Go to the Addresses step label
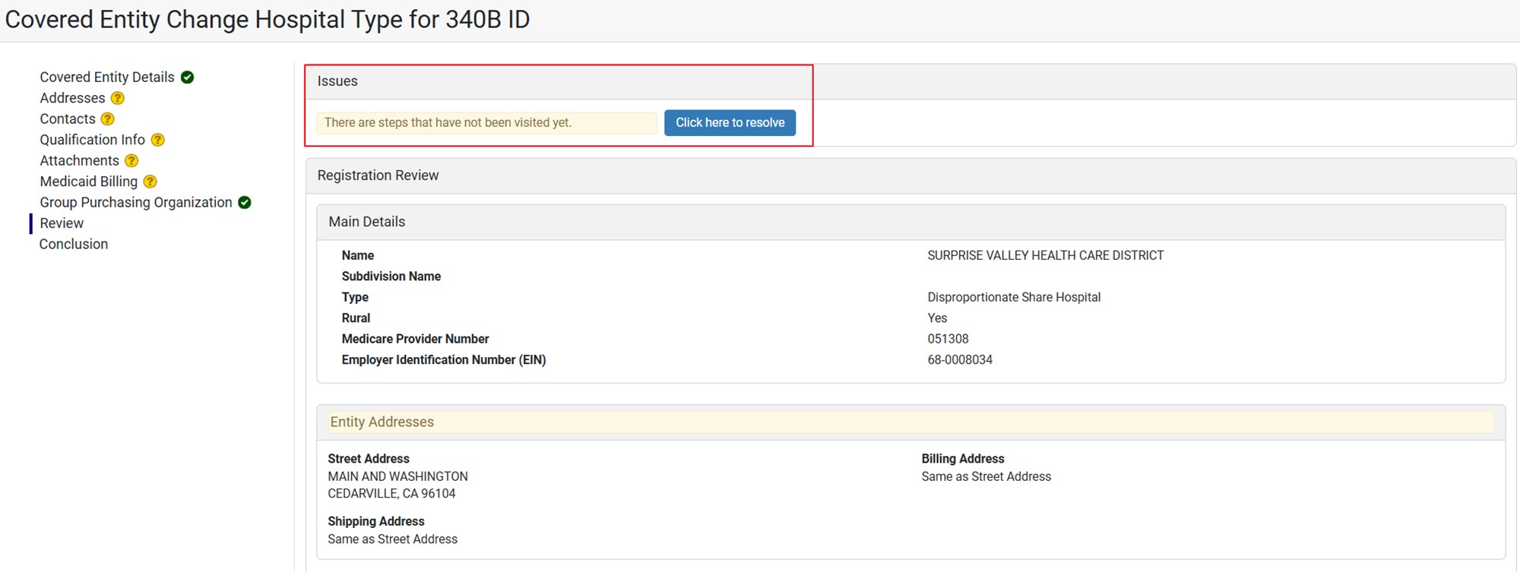1520x572 pixels. [x=72, y=98]
